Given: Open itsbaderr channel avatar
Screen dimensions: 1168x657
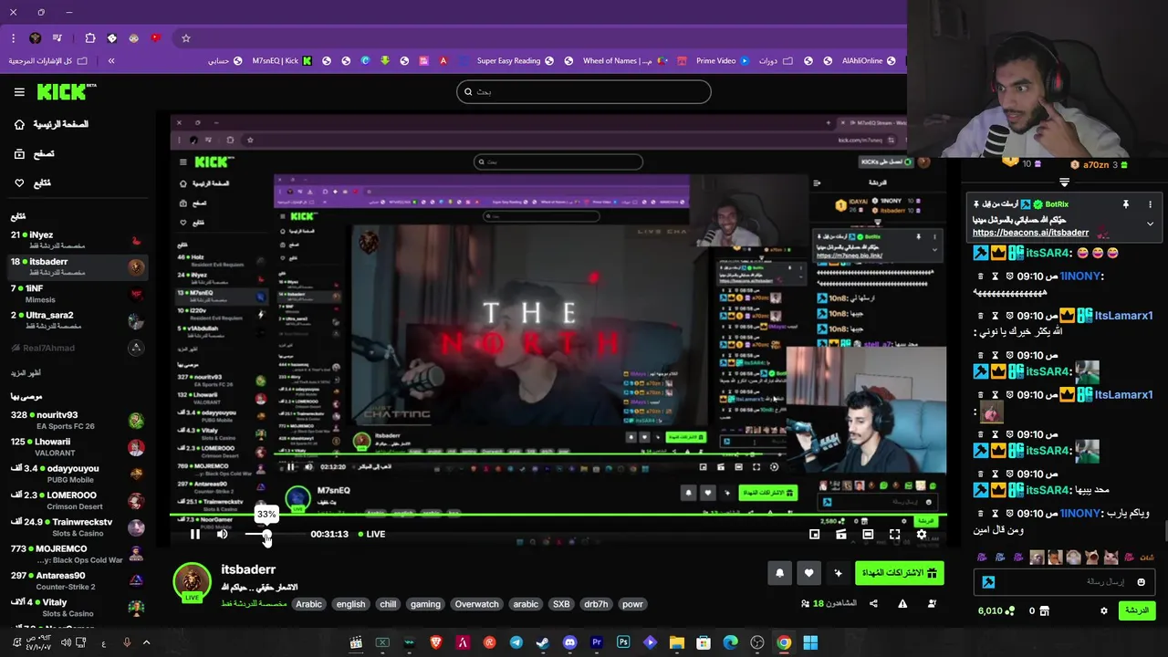Looking at the screenshot, I should [x=192, y=582].
